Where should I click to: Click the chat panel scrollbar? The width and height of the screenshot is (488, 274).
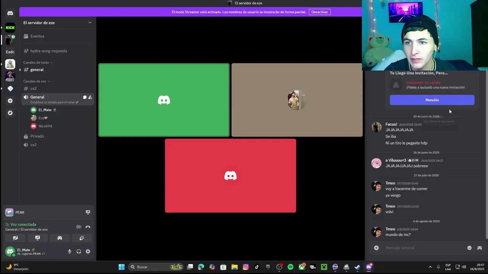pyautogui.click(x=486, y=154)
